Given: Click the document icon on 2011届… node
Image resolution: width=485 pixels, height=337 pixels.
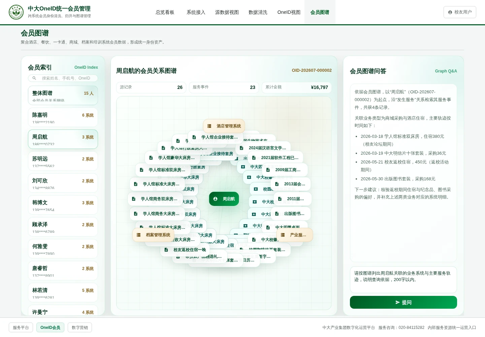Looking at the screenshot, I should pyautogui.click(x=280, y=199).
